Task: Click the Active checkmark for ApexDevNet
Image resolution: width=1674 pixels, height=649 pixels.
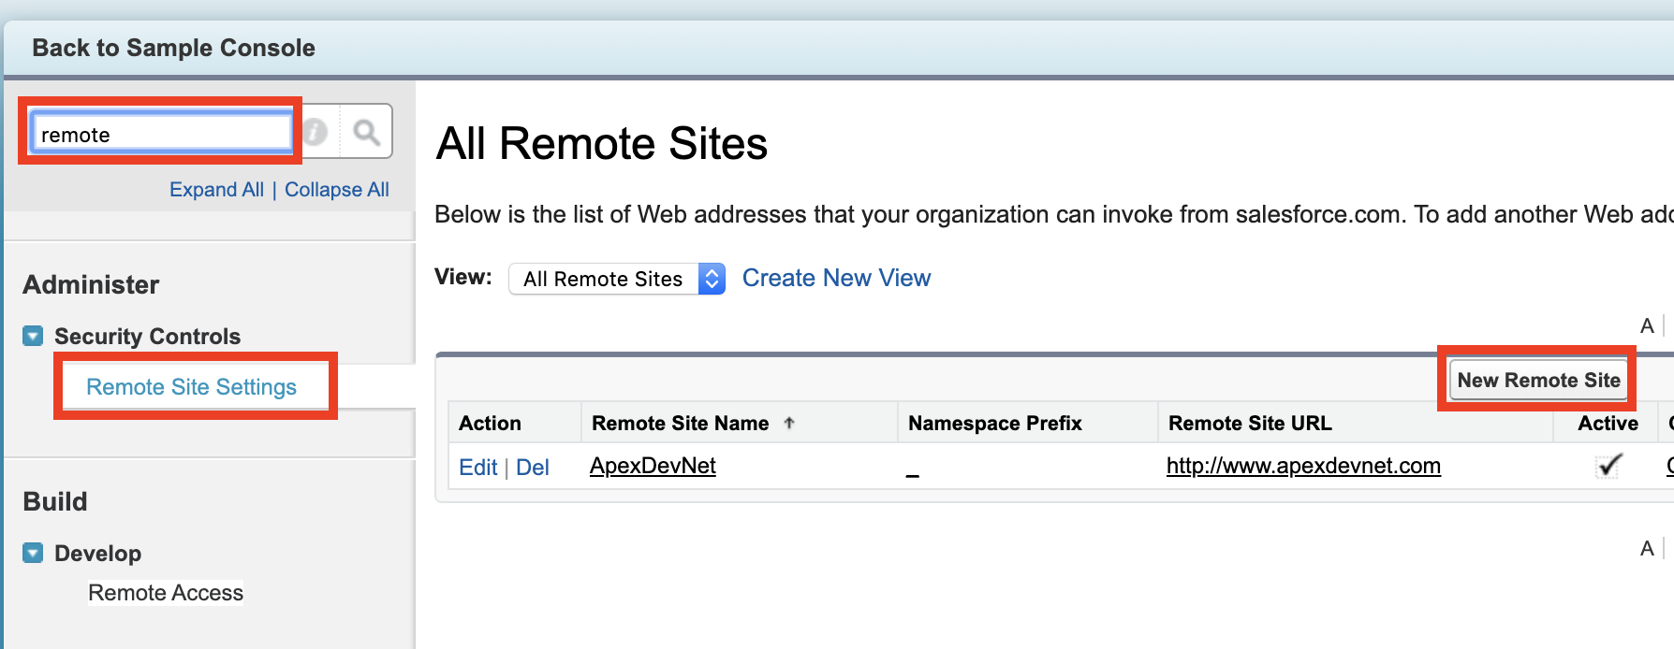Action: click(1608, 466)
